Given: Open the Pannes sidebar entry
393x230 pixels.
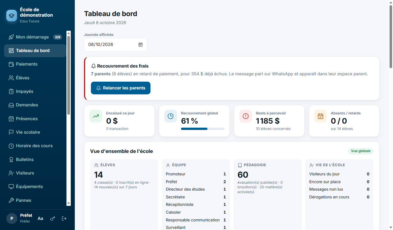Looking at the screenshot, I should pos(35,200).
